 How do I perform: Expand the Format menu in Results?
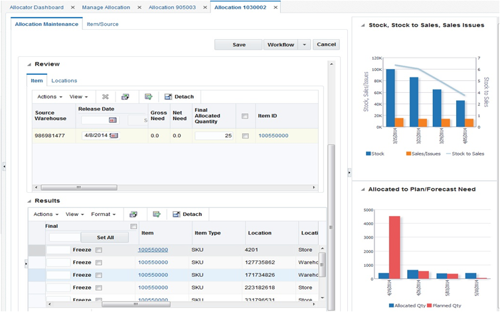click(x=104, y=215)
